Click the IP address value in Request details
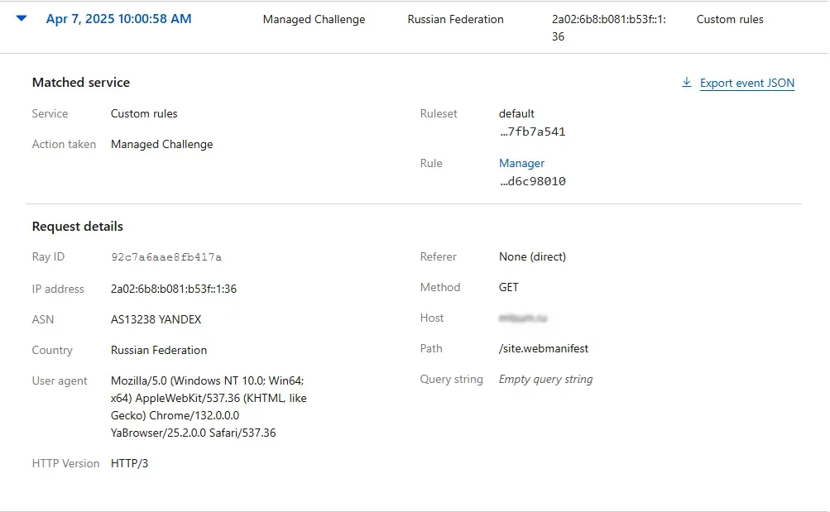830x512 pixels. tap(174, 289)
